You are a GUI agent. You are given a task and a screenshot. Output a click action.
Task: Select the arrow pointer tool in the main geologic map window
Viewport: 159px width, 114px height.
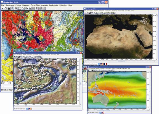(2, 8)
